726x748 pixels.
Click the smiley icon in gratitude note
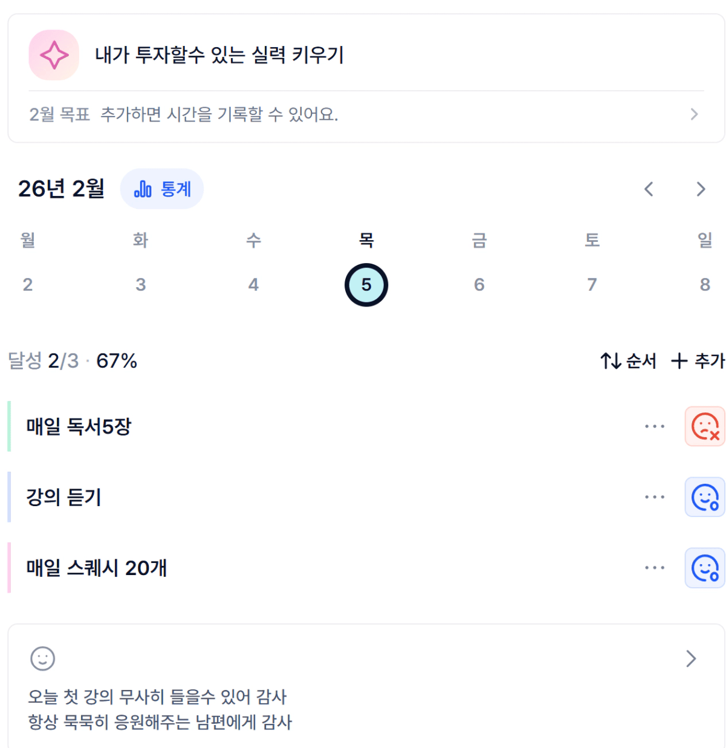click(x=42, y=659)
